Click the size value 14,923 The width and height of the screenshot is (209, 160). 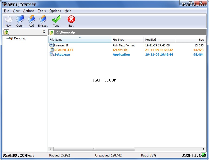(x=198, y=50)
